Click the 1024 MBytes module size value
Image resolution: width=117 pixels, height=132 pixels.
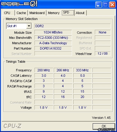(x=53, y=32)
